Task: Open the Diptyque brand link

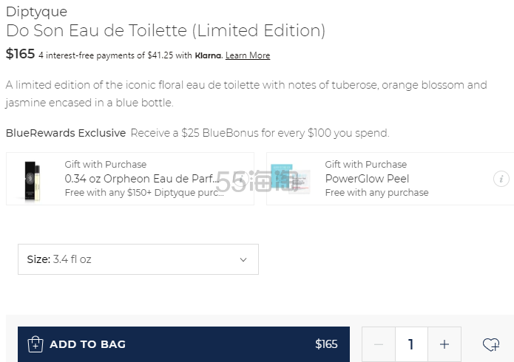Action: click(36, 12)
